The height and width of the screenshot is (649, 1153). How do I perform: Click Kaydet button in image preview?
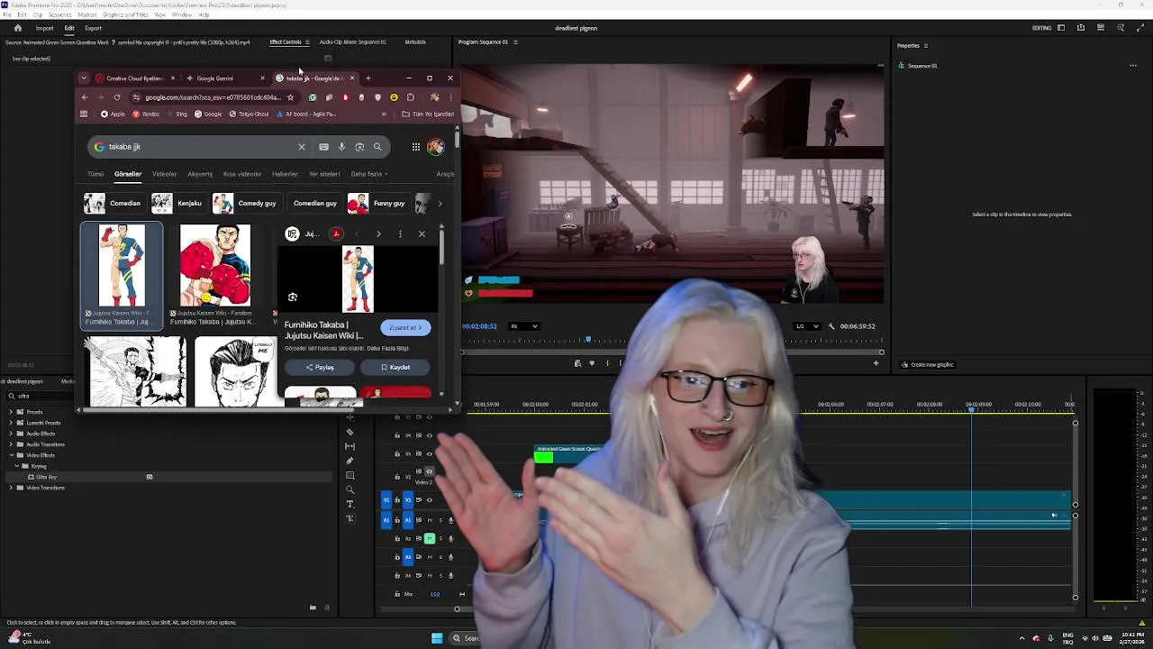click(395, 367)
